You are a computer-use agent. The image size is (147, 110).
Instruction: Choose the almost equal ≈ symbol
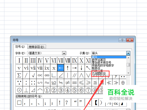pyautogui.click(x=47, y=83)
